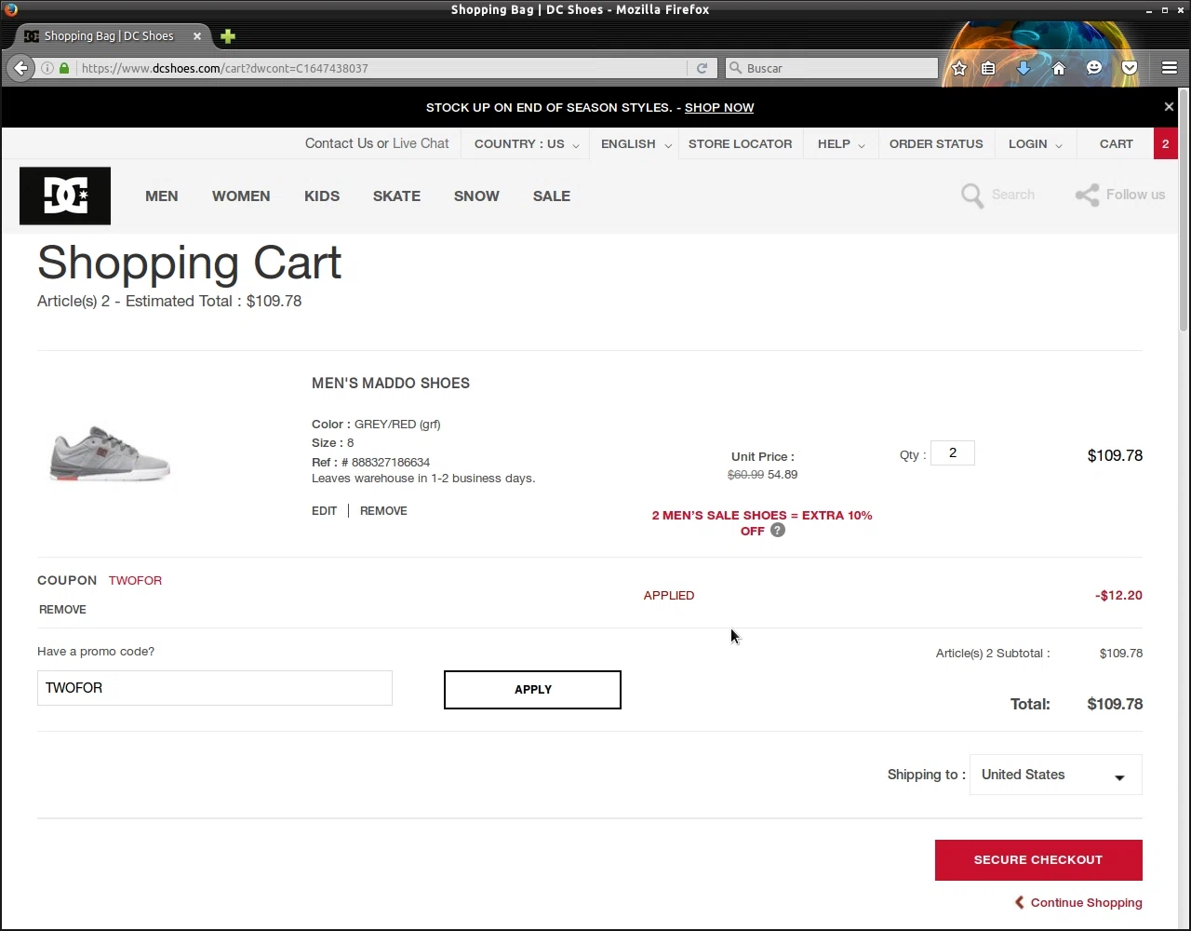Click the Maddo shoe thumbnail image
Viewport: 1191px width, 931px height.
coord(110,453)
